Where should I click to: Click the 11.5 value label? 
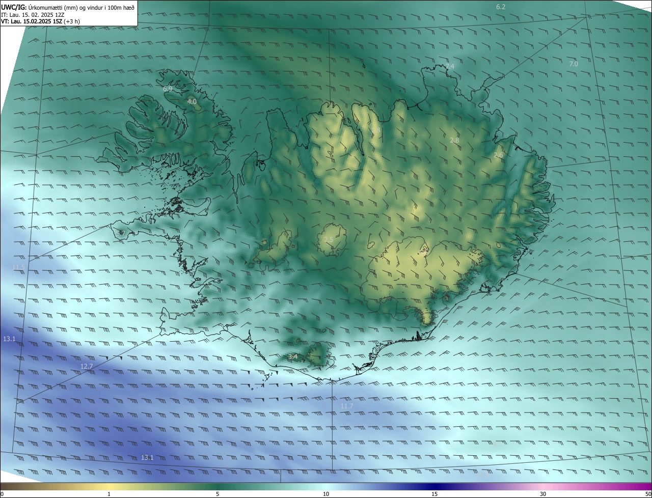click(19, 267)
